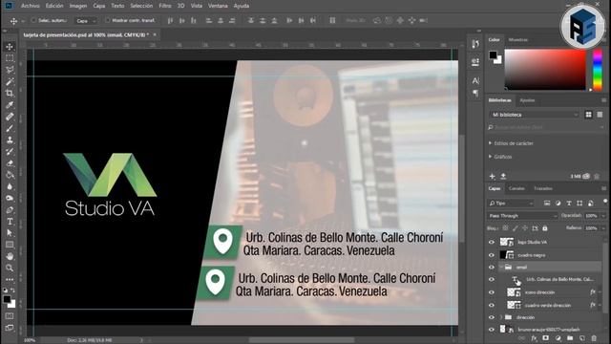Filter layers by type layers (T icon)

(x=569, y=204)
